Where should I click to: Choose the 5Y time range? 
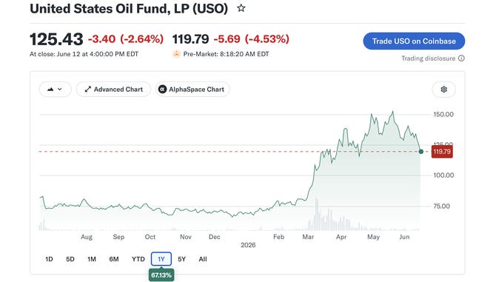pos(181,259)
